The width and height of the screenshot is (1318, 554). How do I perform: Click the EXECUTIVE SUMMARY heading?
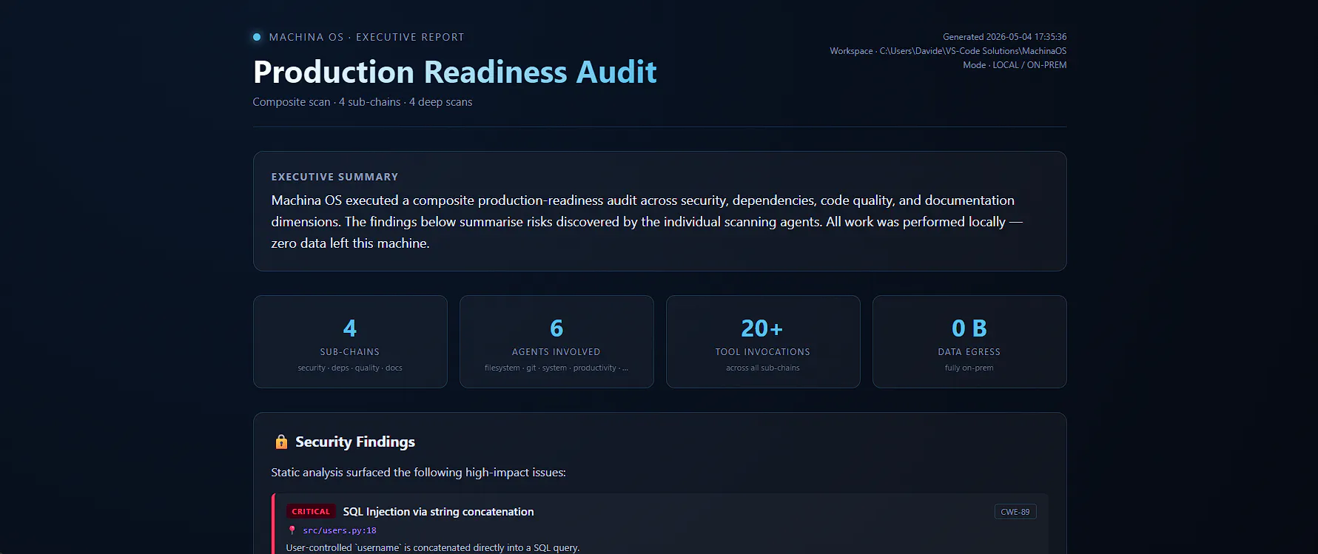[x=335, y=177]
